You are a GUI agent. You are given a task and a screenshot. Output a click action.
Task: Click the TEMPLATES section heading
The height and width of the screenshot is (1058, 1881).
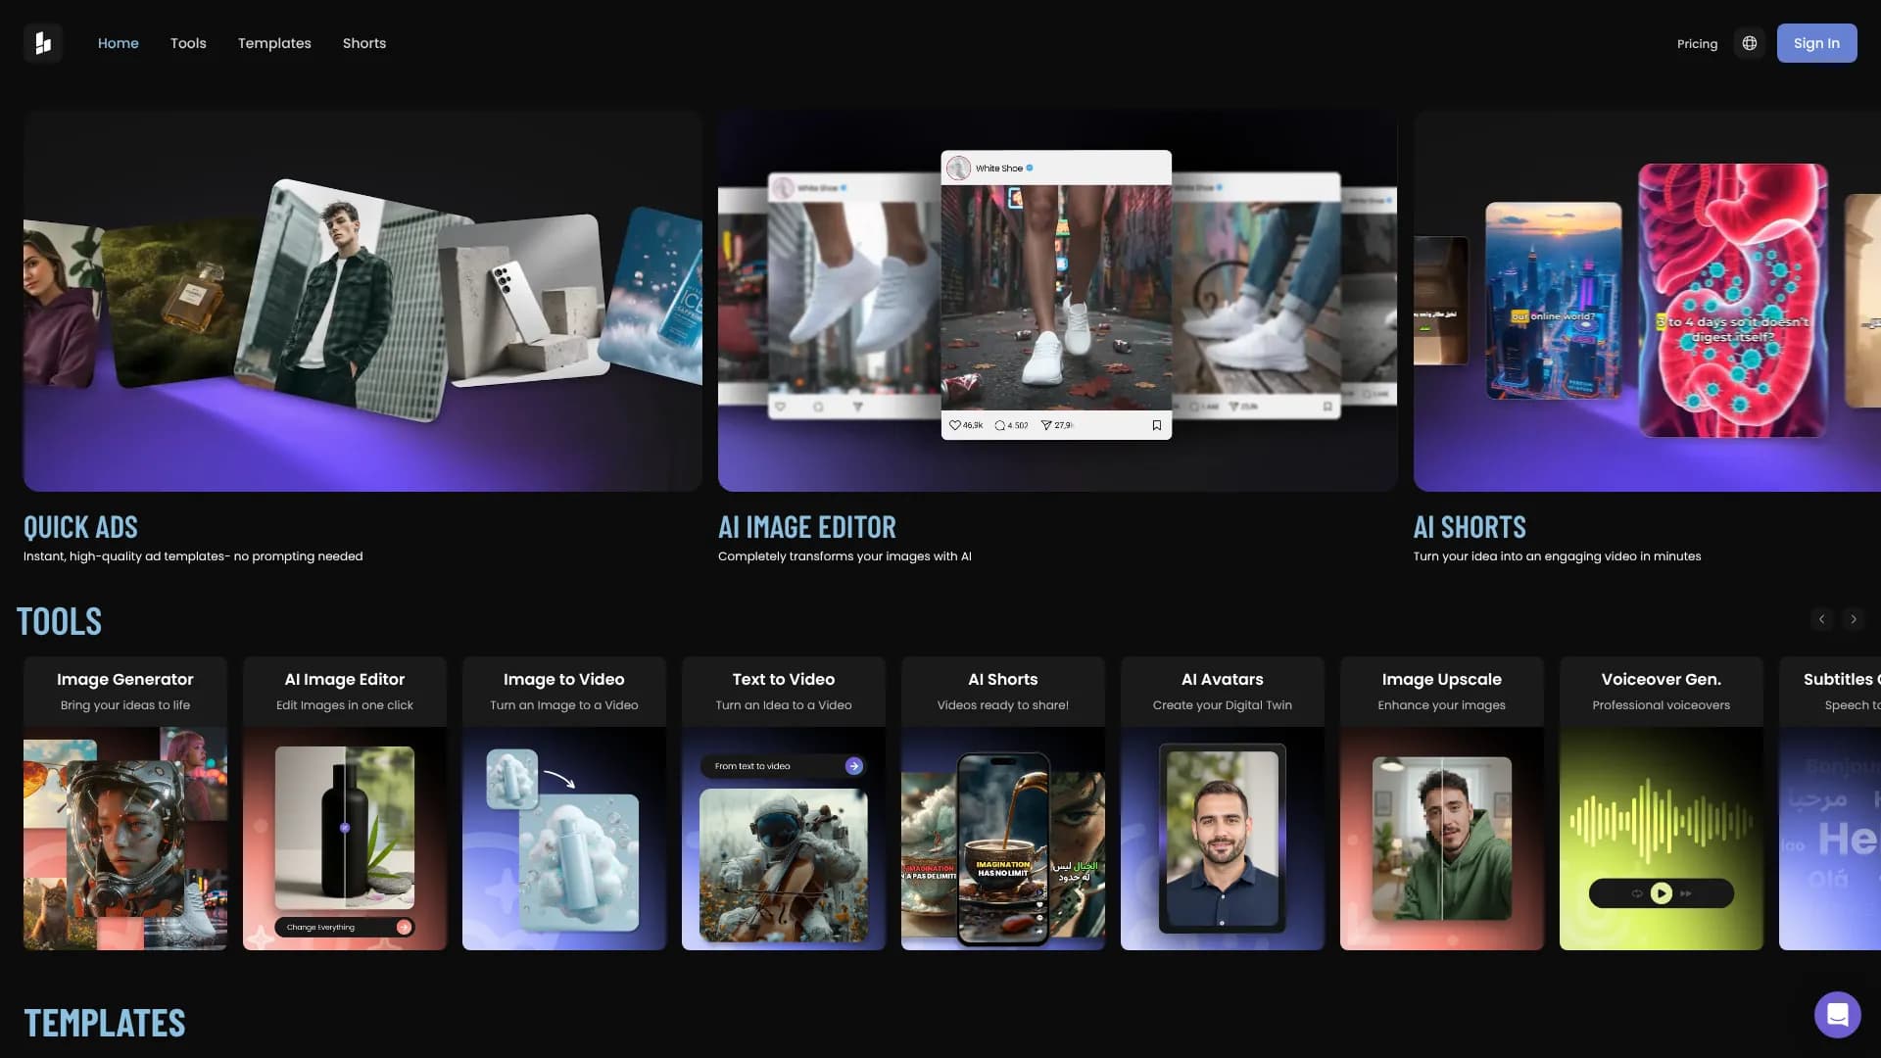(x=105, y=1023)
